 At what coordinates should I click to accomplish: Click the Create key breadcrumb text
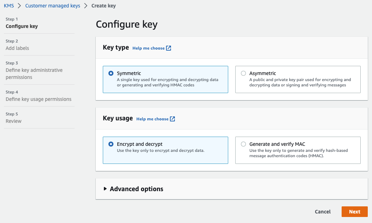point(104,6)
